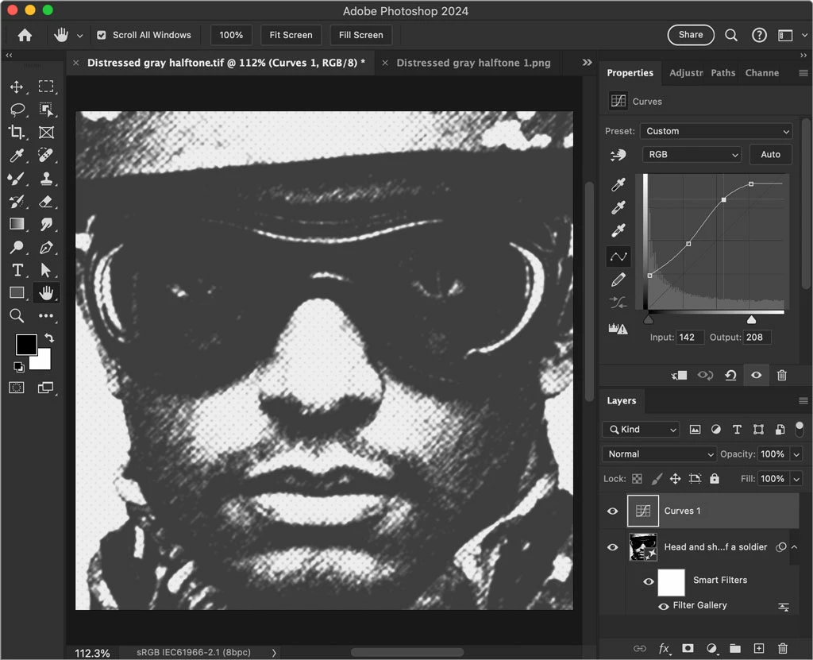Show hidden document tabs with double chevron
The width and height of the screenshot is (813, 660).
[587, 62]
